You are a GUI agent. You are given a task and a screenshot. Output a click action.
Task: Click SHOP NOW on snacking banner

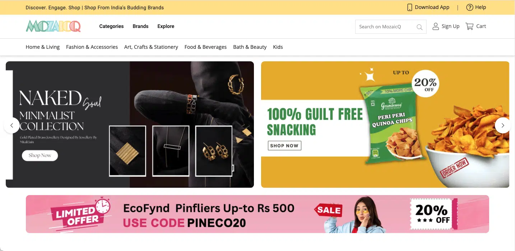[x=284, y=146]
